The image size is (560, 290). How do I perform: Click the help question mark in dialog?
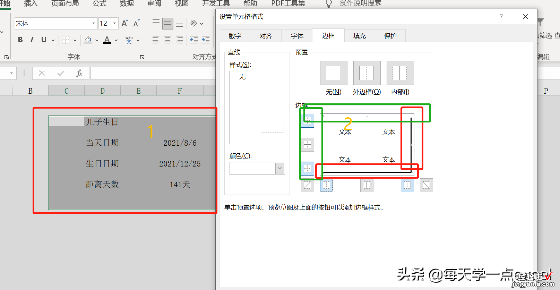tap(501, 17)
